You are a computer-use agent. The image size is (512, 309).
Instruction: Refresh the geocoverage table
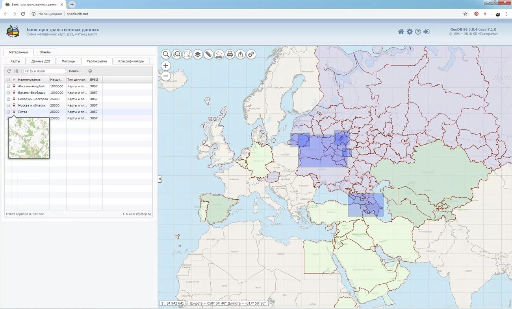tap(9, 71)
